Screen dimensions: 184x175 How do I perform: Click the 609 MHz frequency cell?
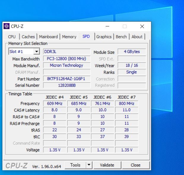55,104
